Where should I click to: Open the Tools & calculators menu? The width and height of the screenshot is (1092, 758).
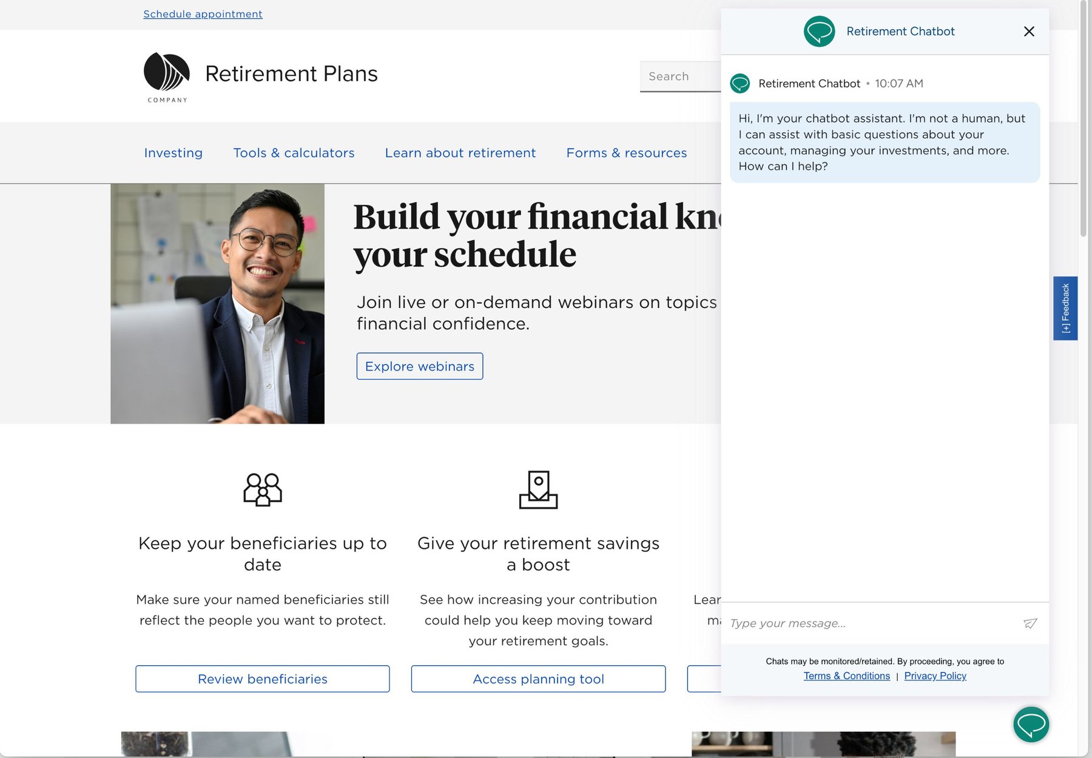coord(294,153)
